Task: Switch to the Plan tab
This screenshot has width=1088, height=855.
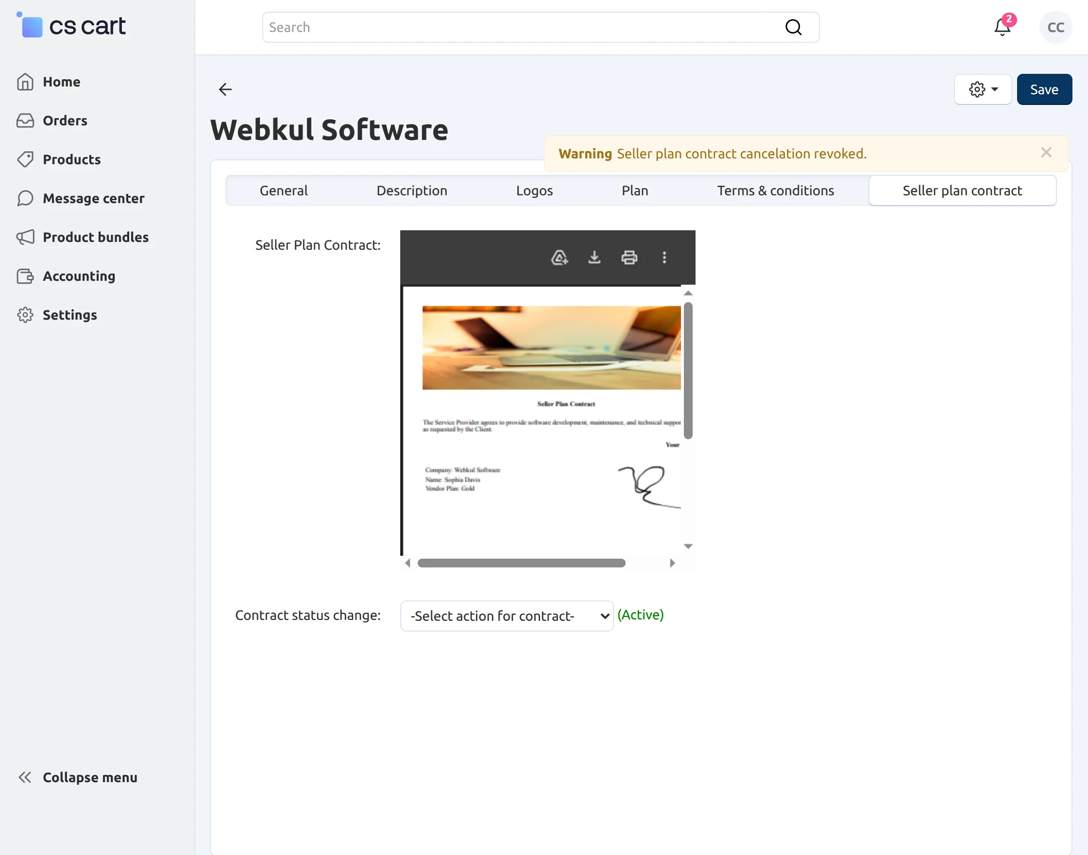Action: click(x=634, y=190)
